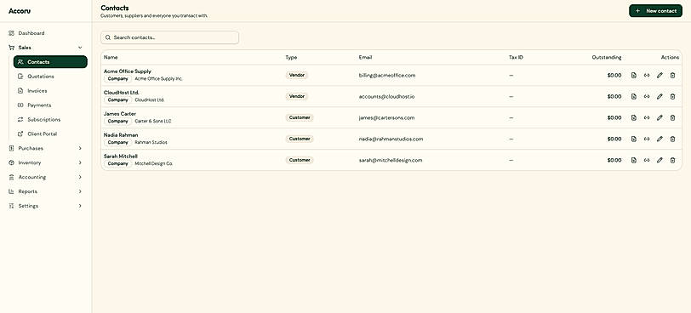
Task: Edit the Sarah Mitchell contact
Action: pyautogui.click(x=660, y=160)
